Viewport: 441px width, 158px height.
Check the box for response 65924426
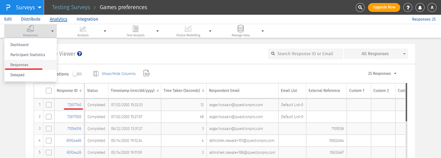tap(49, 153)
